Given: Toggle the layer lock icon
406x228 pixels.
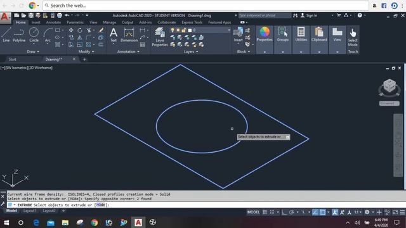Looking at the screenshot, I should tap(184, 30).
